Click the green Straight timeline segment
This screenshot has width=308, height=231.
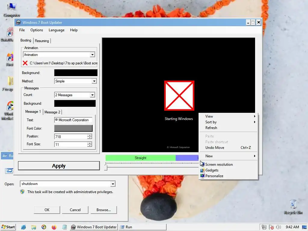pos(140,158)
